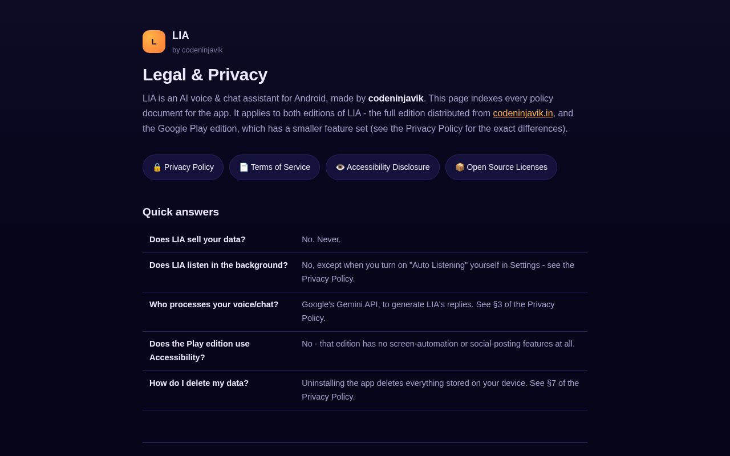Open the Privacy Policy page
730x456 pixels.
pos(183,167)
